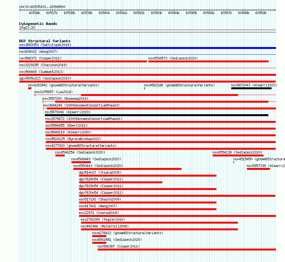Click the 60540k ruler position
The height and width of the screenshot is (262, 285).
click(x=104, y=13)
